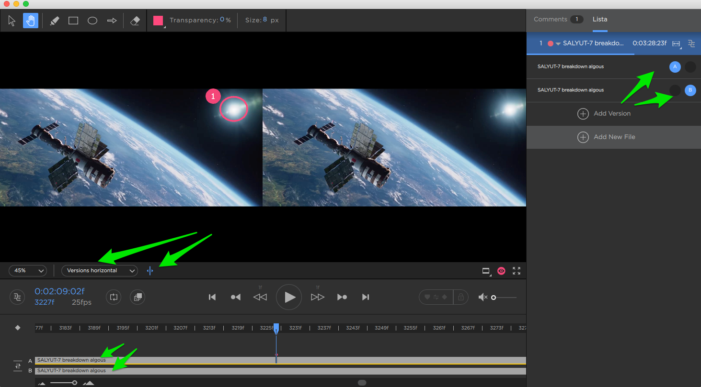Activate the eraser tool
Screen dimensions: 701x387
pyautogui.click(x=135, y=21)
